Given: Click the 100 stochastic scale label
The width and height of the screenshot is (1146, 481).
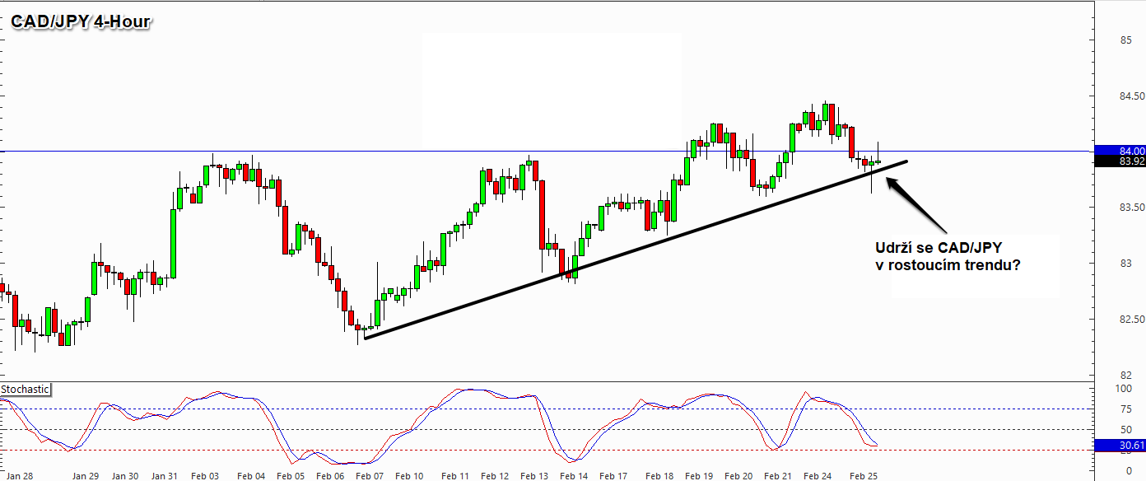Looking at the screenshot, I should tap(1121, 388).
